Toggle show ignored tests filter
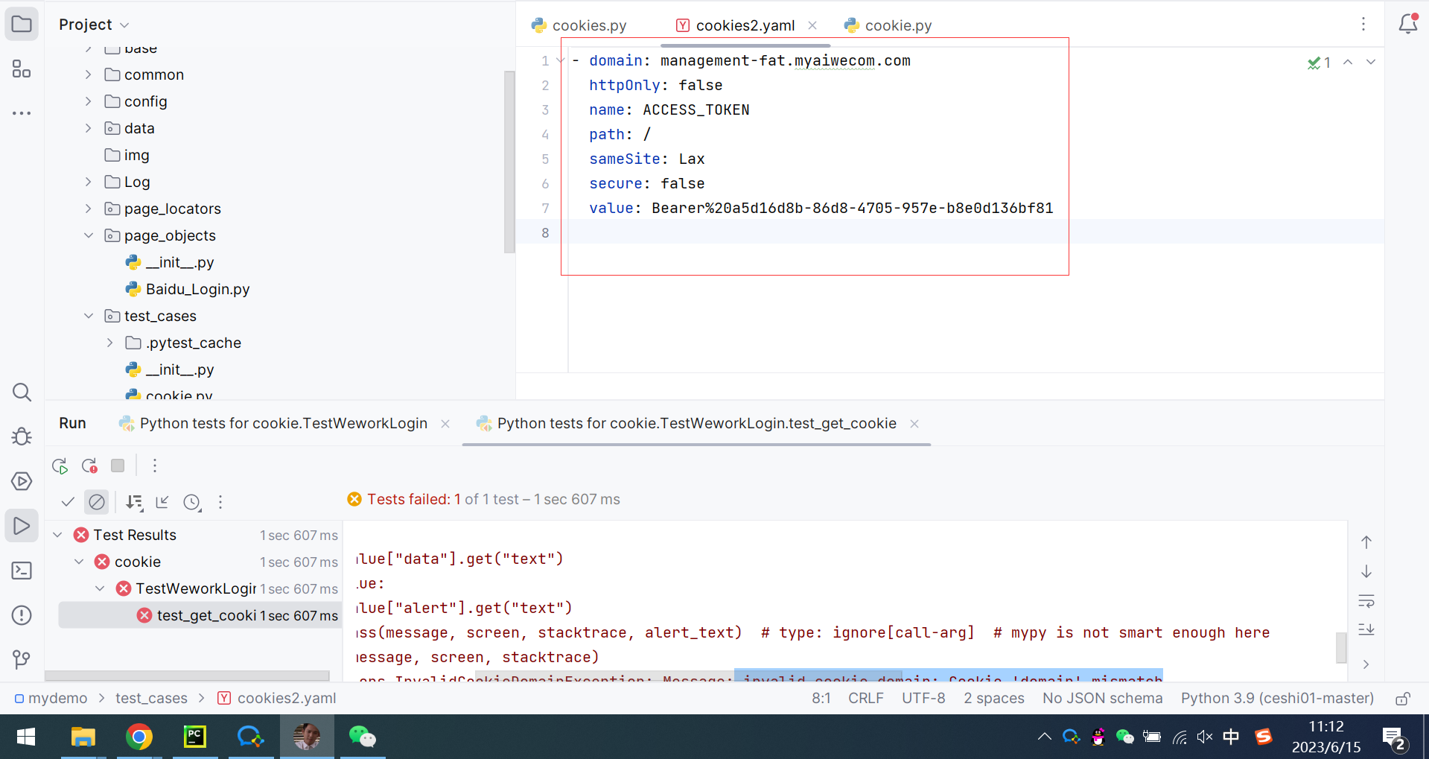The image size is (1429, 759). tap(97, 502)
